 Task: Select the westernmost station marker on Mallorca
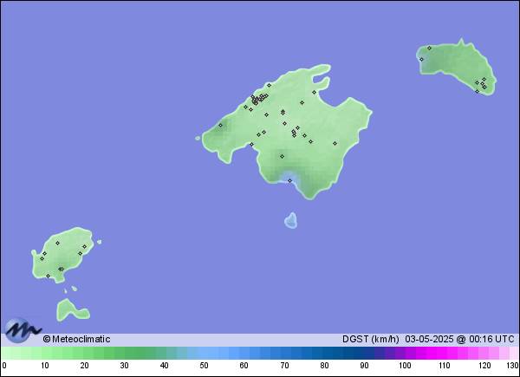(x=220, y=125)
